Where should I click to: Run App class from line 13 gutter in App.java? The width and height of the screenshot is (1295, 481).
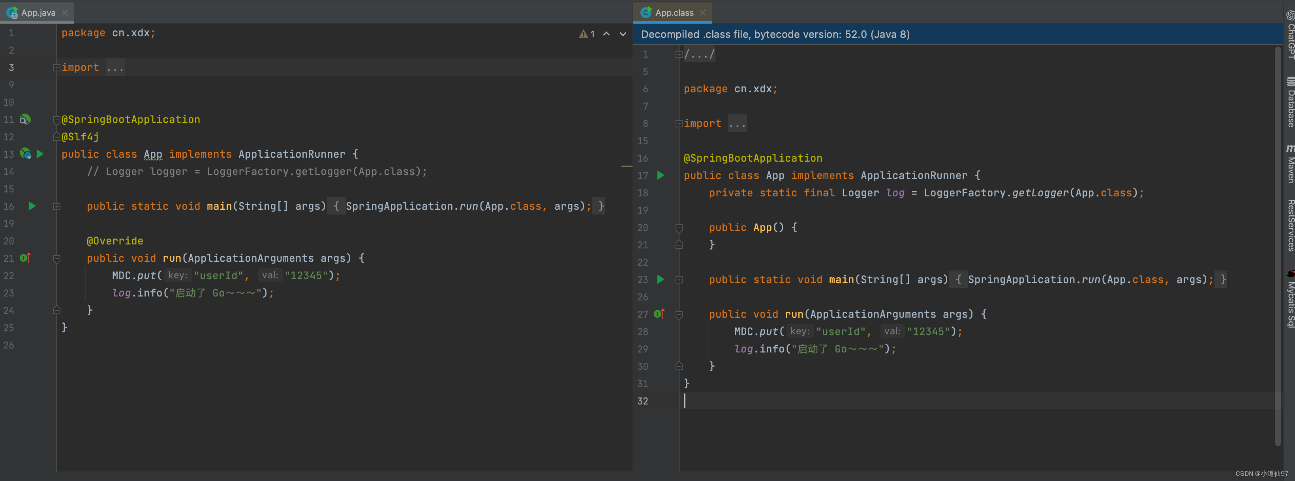point(40,154)
